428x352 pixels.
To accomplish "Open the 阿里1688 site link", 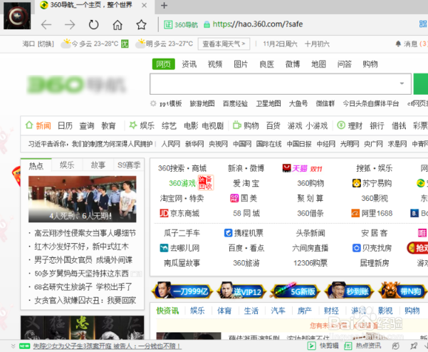I will coord(372,213).
